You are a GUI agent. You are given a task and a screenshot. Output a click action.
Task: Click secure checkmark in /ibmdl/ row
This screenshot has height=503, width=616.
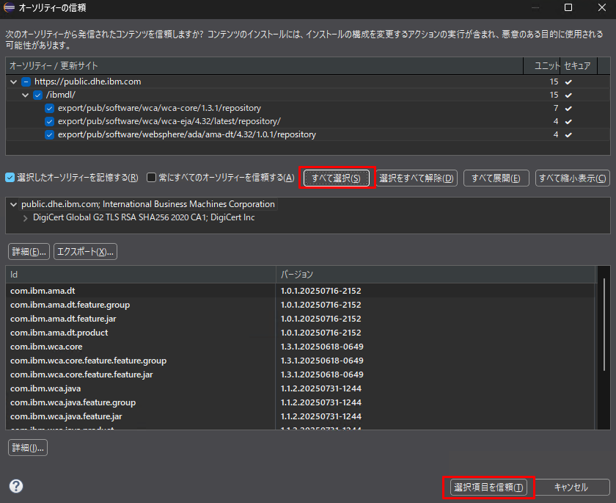tap(568, 95)
